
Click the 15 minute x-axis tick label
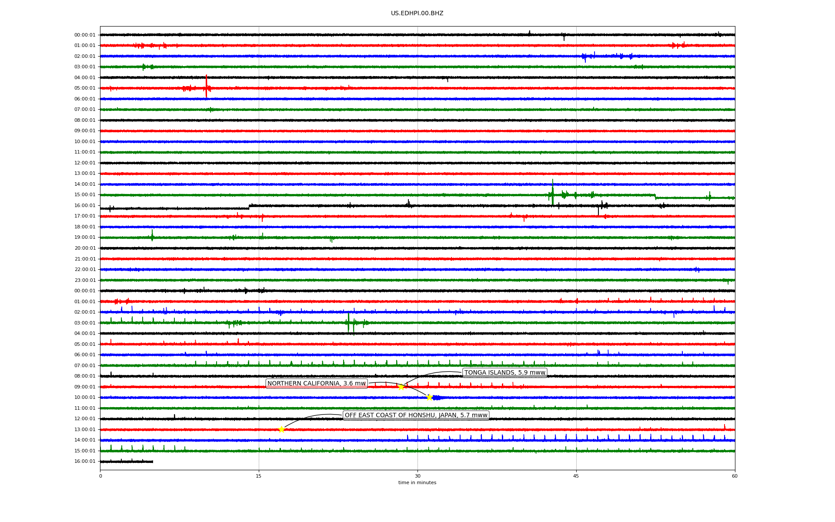tap(259, 476)
